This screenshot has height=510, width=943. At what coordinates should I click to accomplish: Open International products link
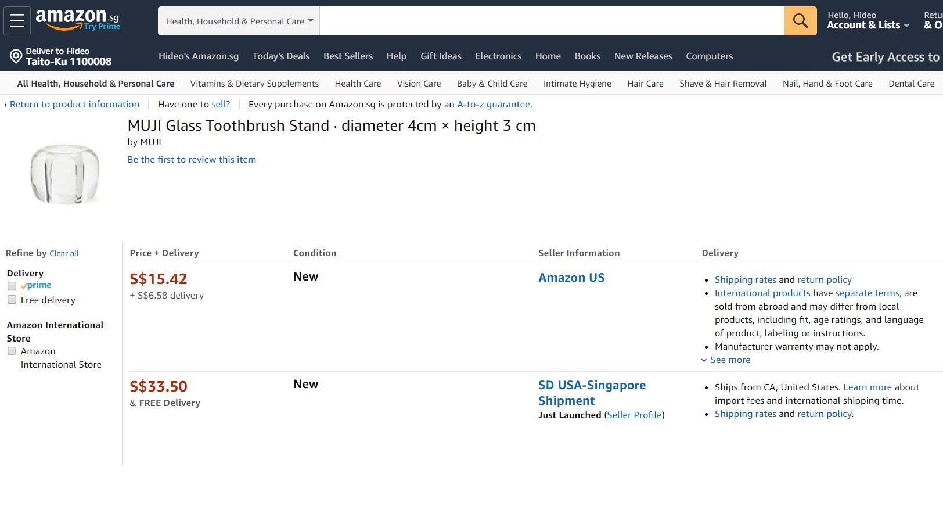762,293
